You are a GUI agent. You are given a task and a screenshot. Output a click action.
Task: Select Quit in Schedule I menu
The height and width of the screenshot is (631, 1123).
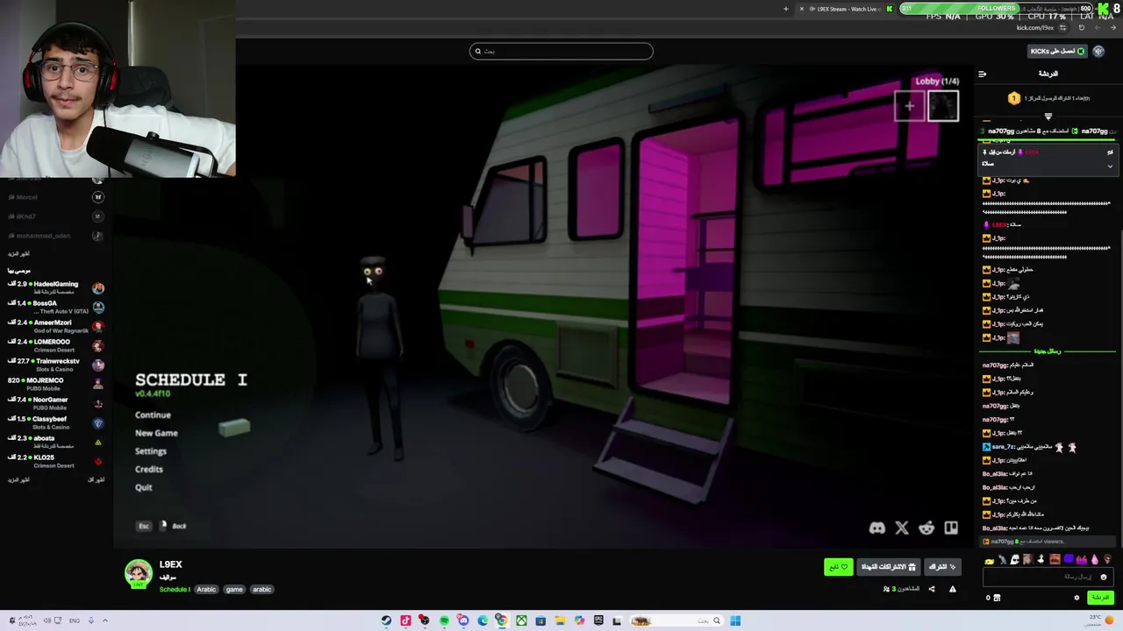[x=144, y=487]
